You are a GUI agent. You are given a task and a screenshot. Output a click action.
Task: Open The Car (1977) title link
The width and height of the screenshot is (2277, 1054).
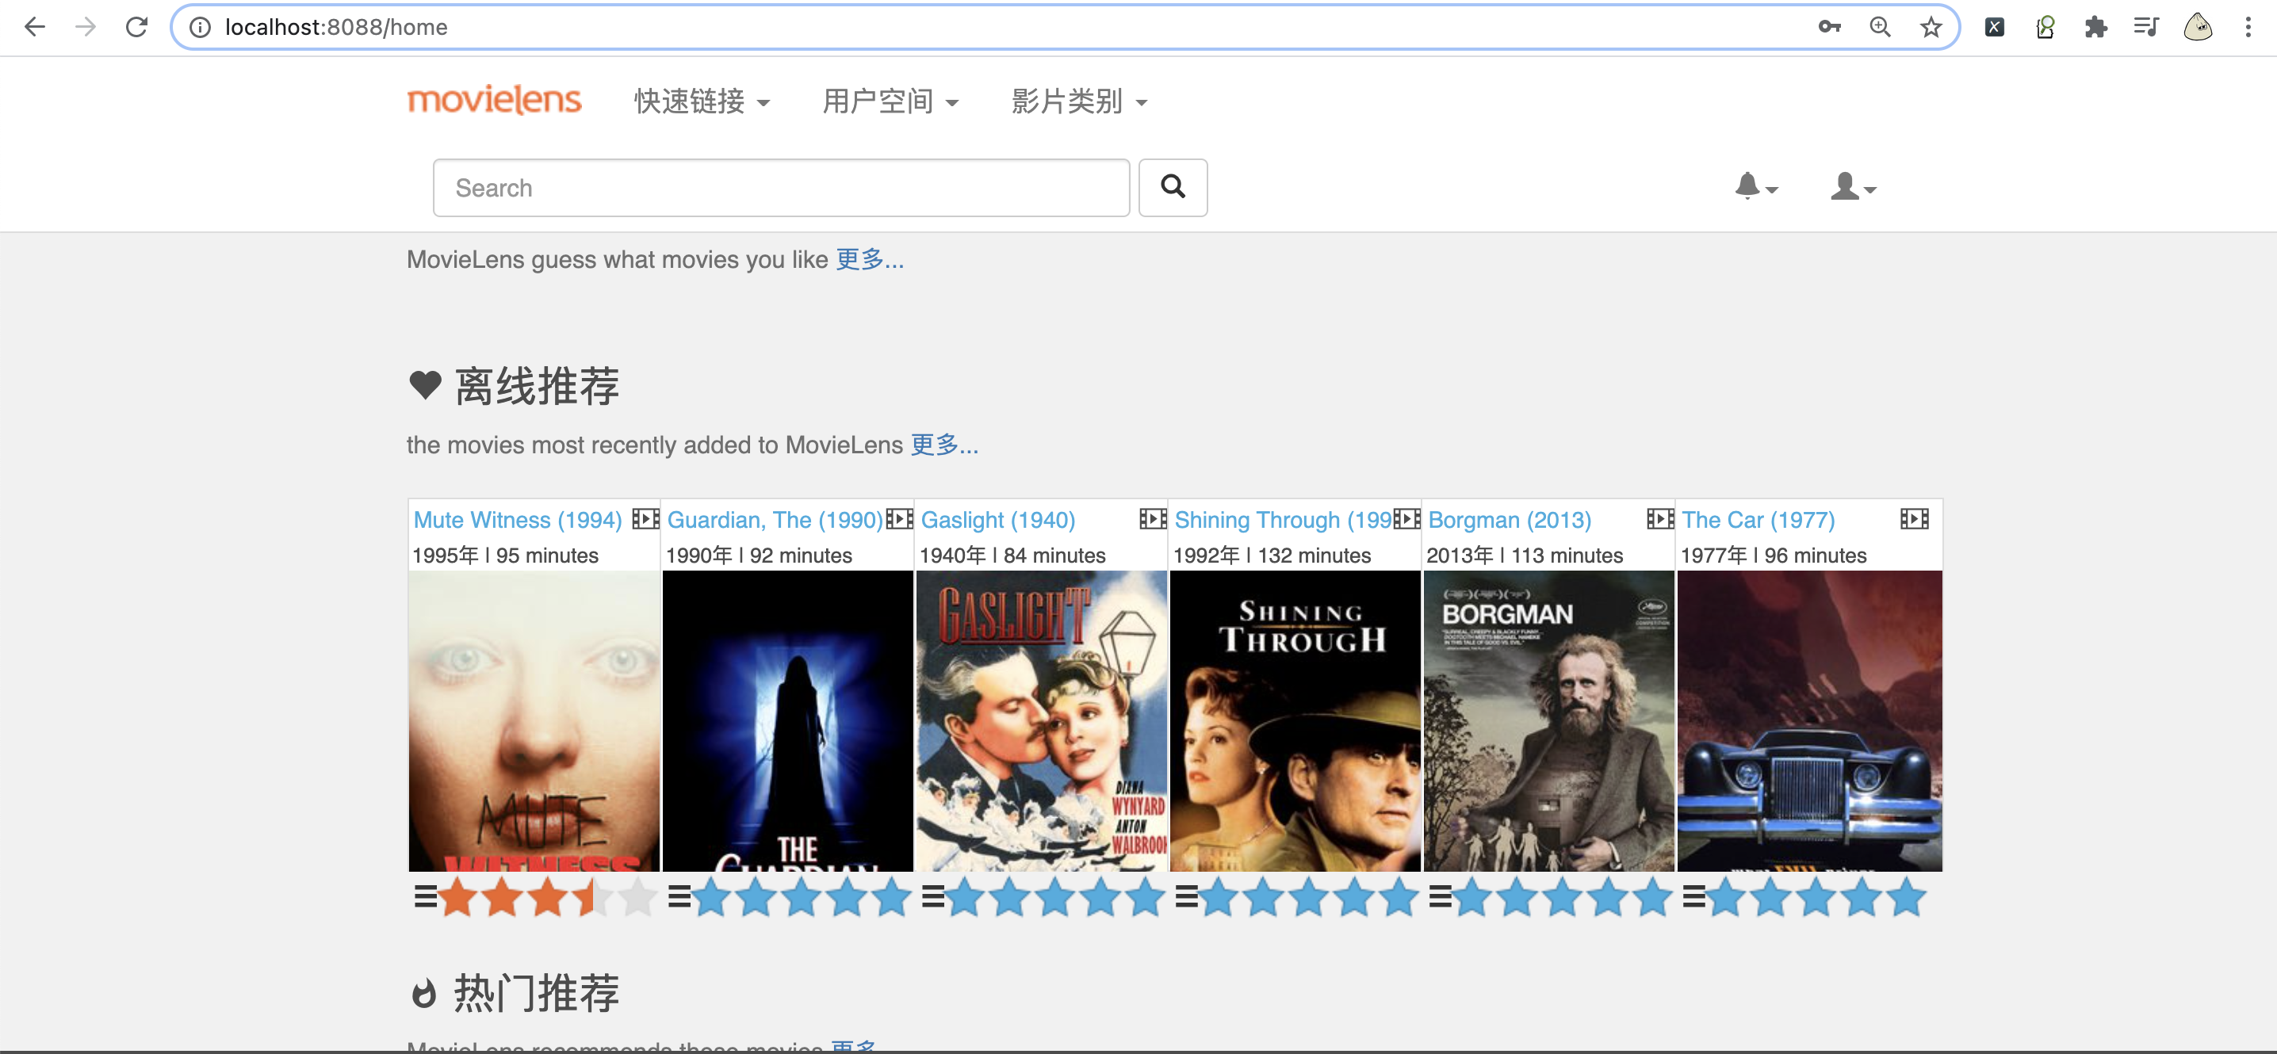click(1758, 520)
